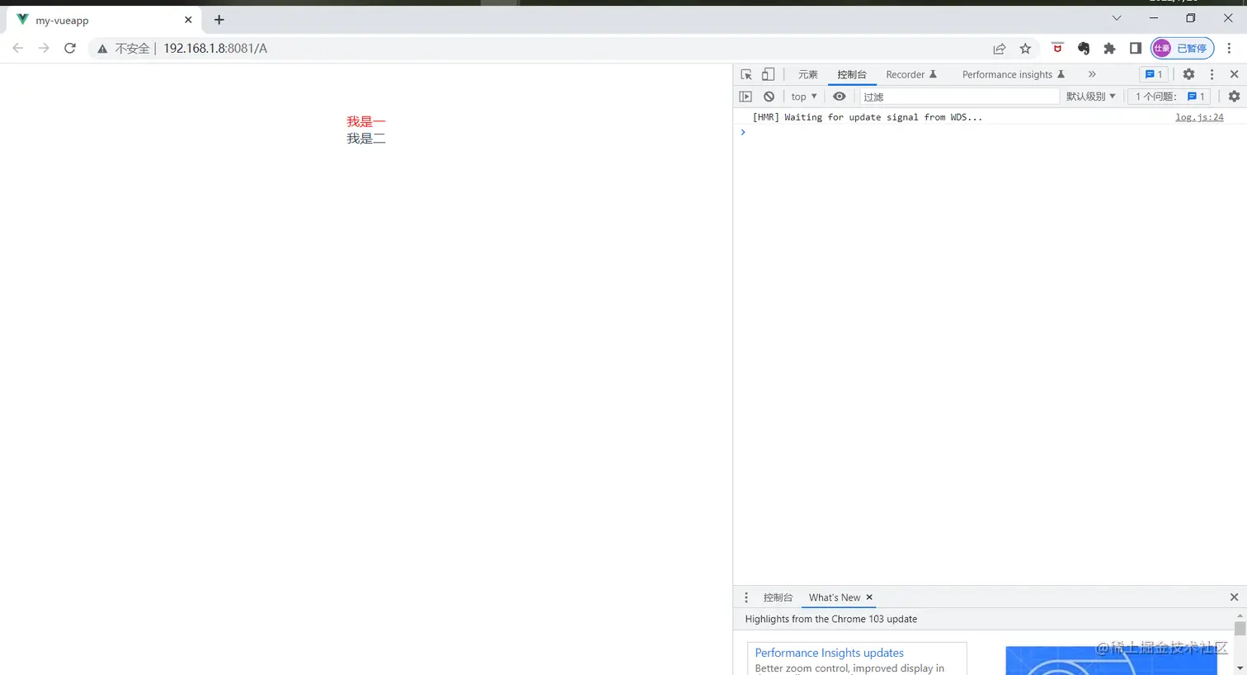Image resolution: width=1247 pixels, height=675 pixels.
Task: Show the console sidebar
Action: pyautogui.click(x=746, y=97)
